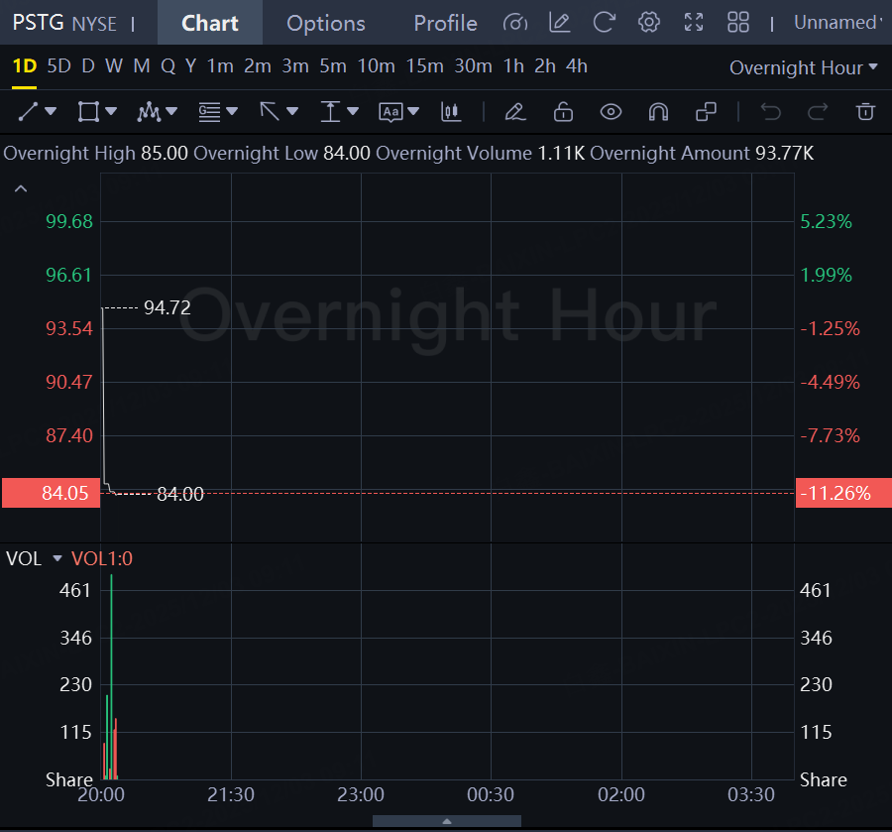The height and width of the screenshot is (832, 892).
Task: Select the 30m interval
Action: click(x=473, y=66)
